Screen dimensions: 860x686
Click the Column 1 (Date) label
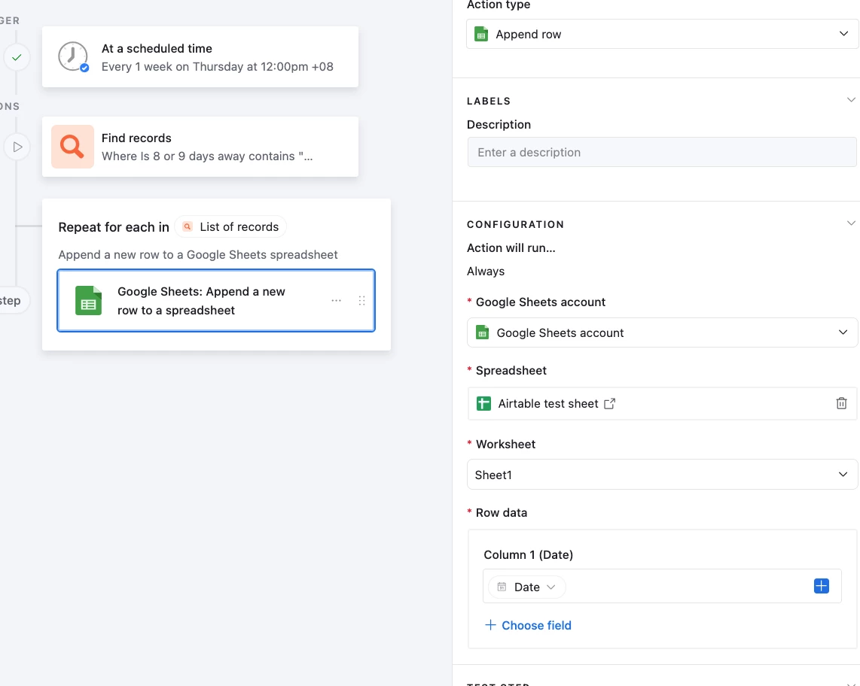pos(528,554)
